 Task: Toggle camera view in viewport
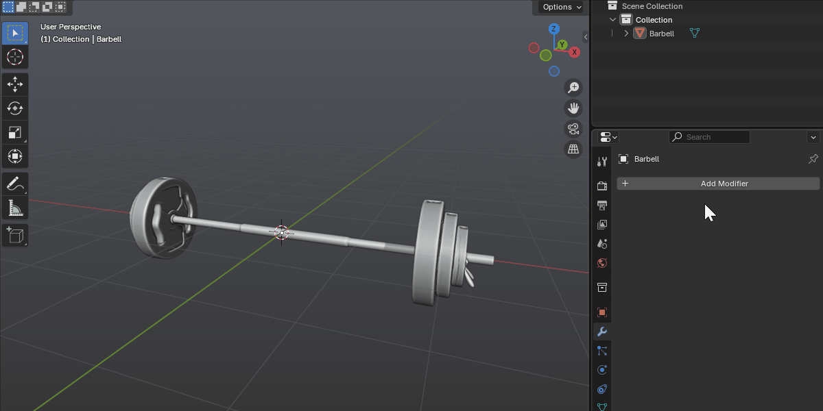(x=573, y=128)
